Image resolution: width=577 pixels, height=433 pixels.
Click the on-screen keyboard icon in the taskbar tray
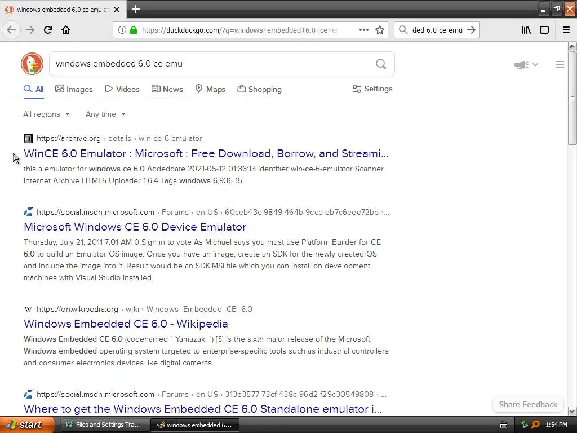click(x=504, y=425)
